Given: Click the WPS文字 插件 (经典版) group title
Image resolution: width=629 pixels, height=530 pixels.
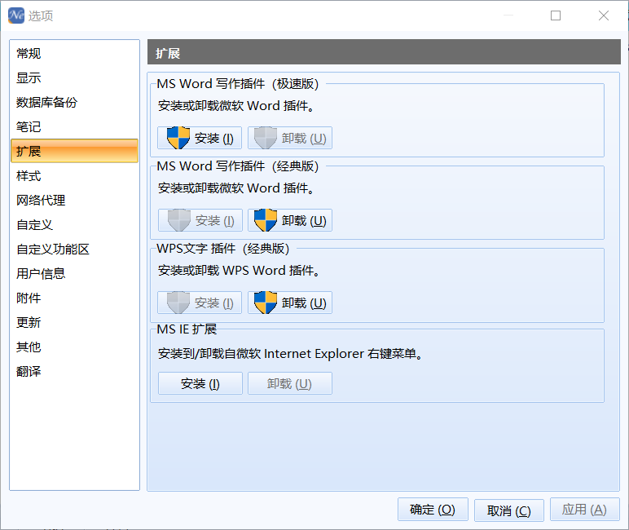Looking at the screenshot, I should coord(223,249).
